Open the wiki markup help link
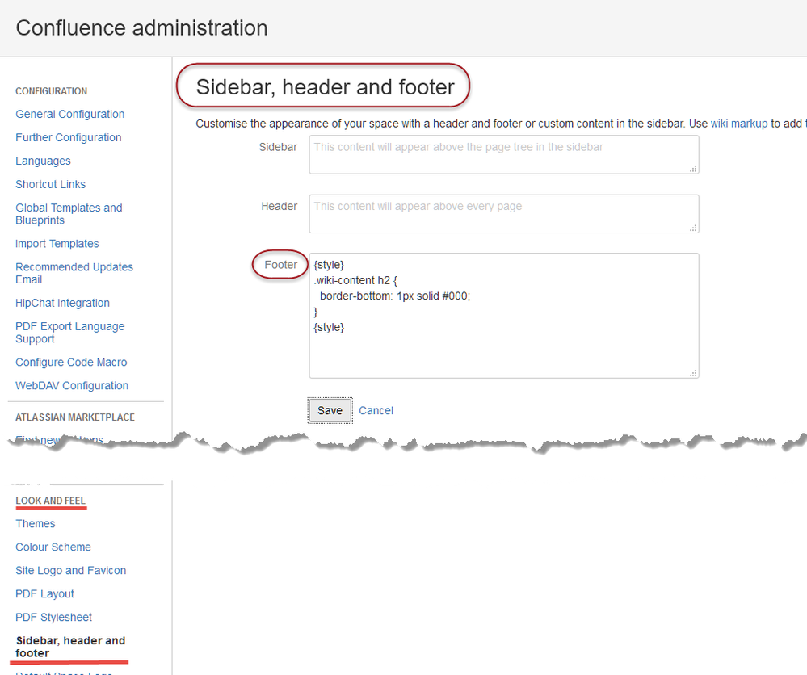 [x=739, y=124]
